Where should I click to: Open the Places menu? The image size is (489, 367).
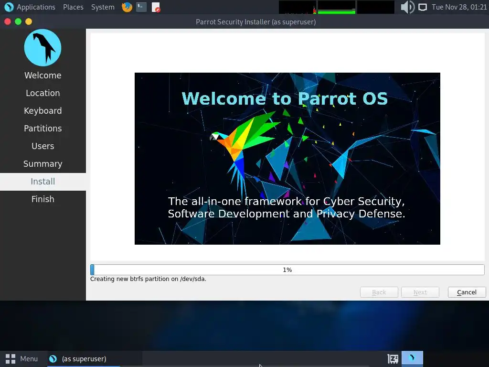coord(73,7)
